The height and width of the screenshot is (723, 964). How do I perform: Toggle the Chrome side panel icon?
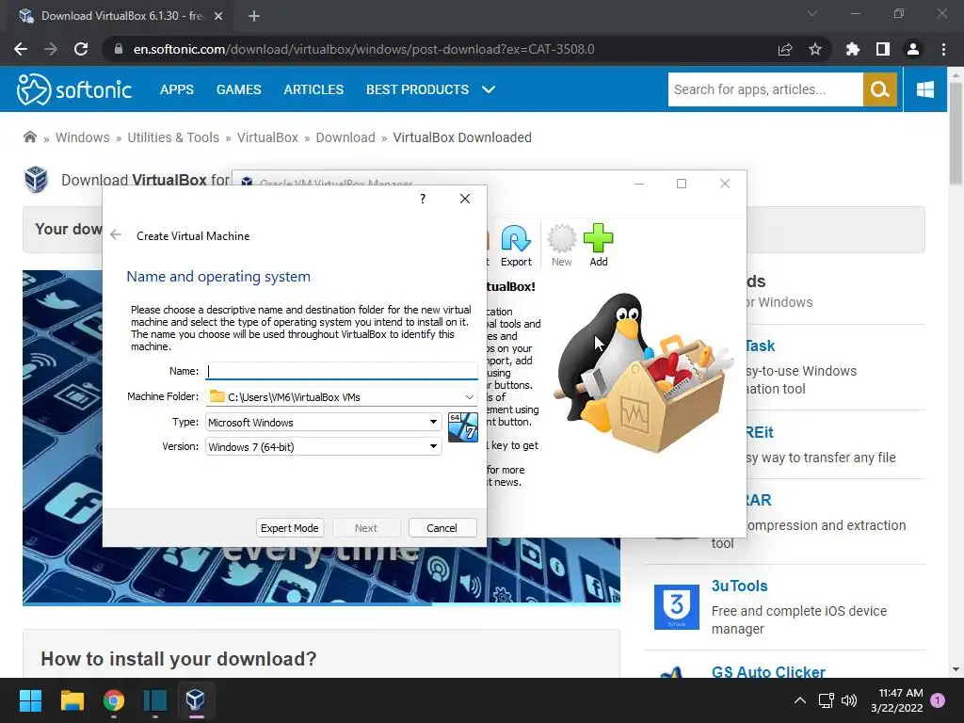(883, 49)
